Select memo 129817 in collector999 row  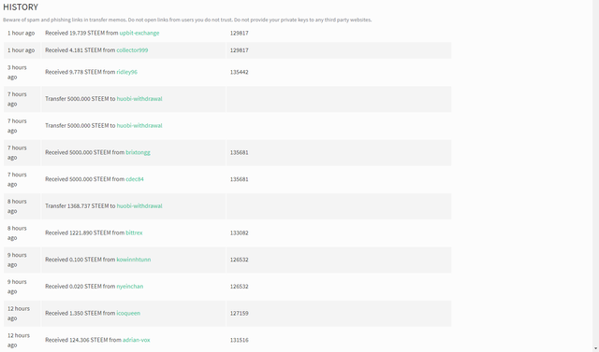240,50
